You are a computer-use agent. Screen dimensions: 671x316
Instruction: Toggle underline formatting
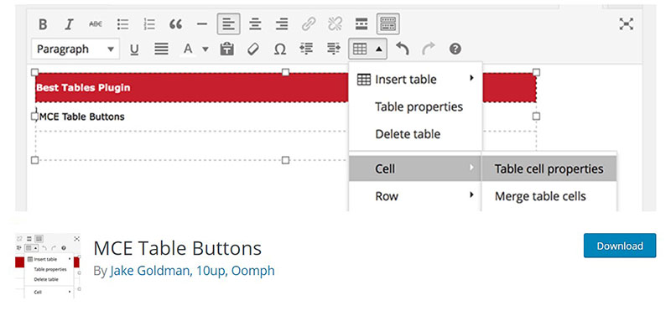(x=134, y=49)
